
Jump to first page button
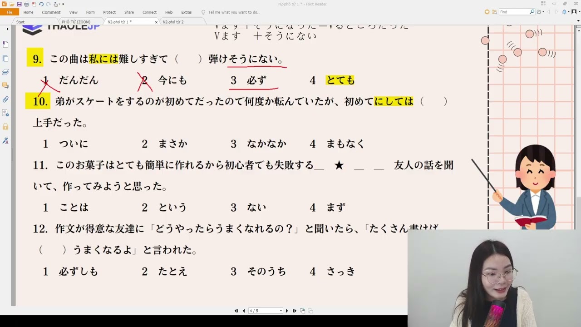tap(236, 311)
